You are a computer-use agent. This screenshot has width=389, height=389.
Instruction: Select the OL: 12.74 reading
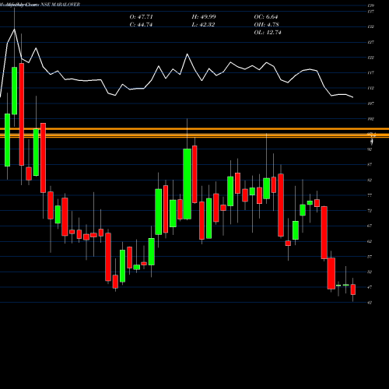click(268, 33)
